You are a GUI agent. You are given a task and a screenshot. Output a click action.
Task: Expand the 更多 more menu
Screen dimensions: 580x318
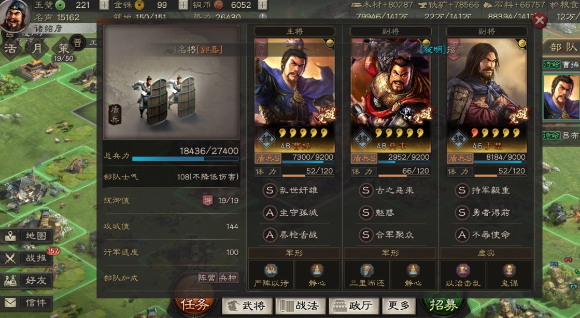pos(398,306)
